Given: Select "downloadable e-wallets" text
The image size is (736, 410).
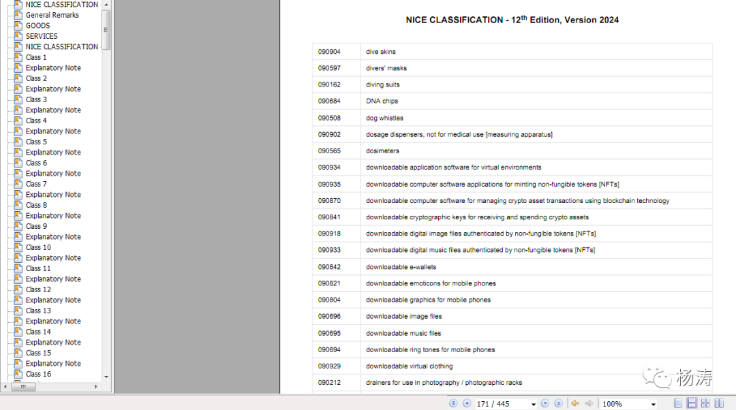Looking at the screenshot, I should pyautogui.click(x=401, y=267).
